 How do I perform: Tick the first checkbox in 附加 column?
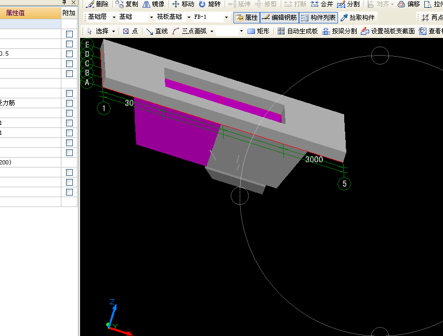tap(69, 34)
